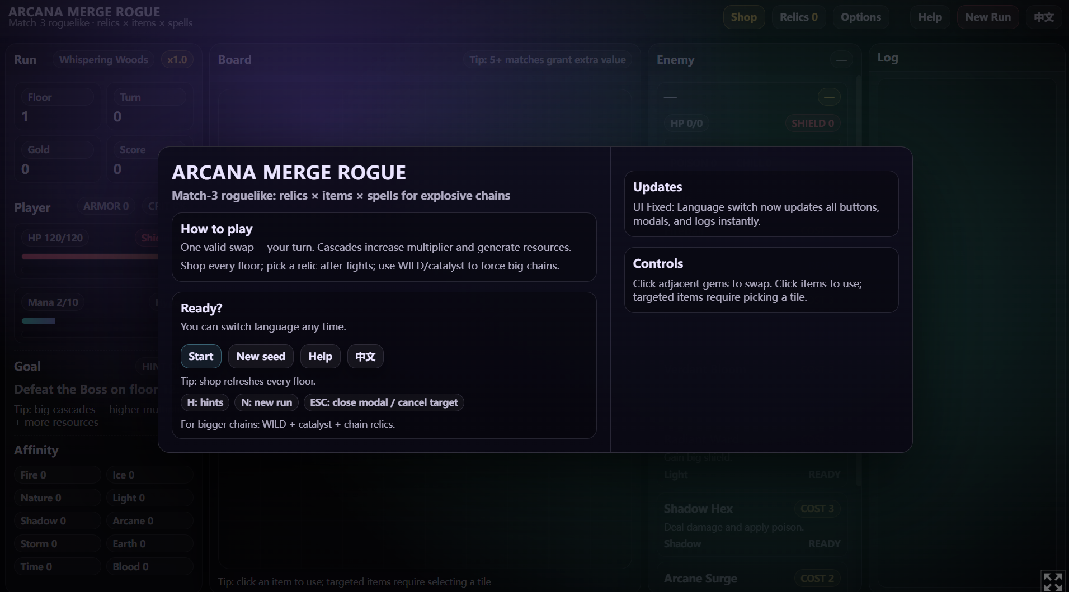Click the Start button in the dialog
This screenshot has width=1069, height=592.
click(201, 356)
